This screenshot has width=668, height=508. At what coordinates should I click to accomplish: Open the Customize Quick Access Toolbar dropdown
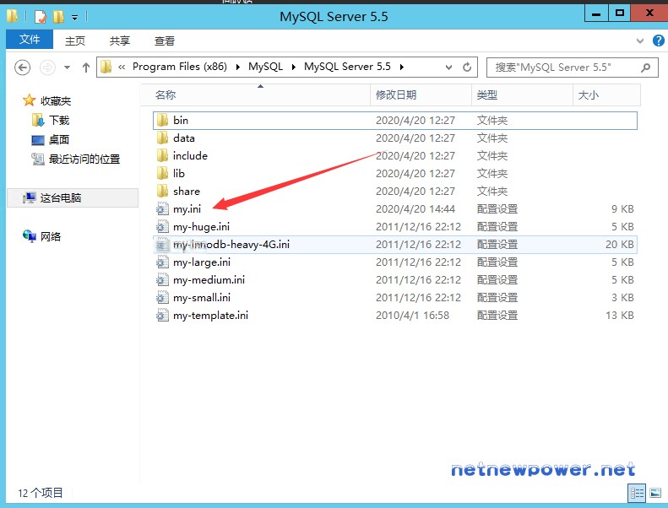pos(74,18)
